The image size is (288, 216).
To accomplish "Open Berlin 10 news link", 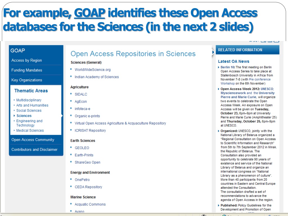I will click(x=228, y=67).
